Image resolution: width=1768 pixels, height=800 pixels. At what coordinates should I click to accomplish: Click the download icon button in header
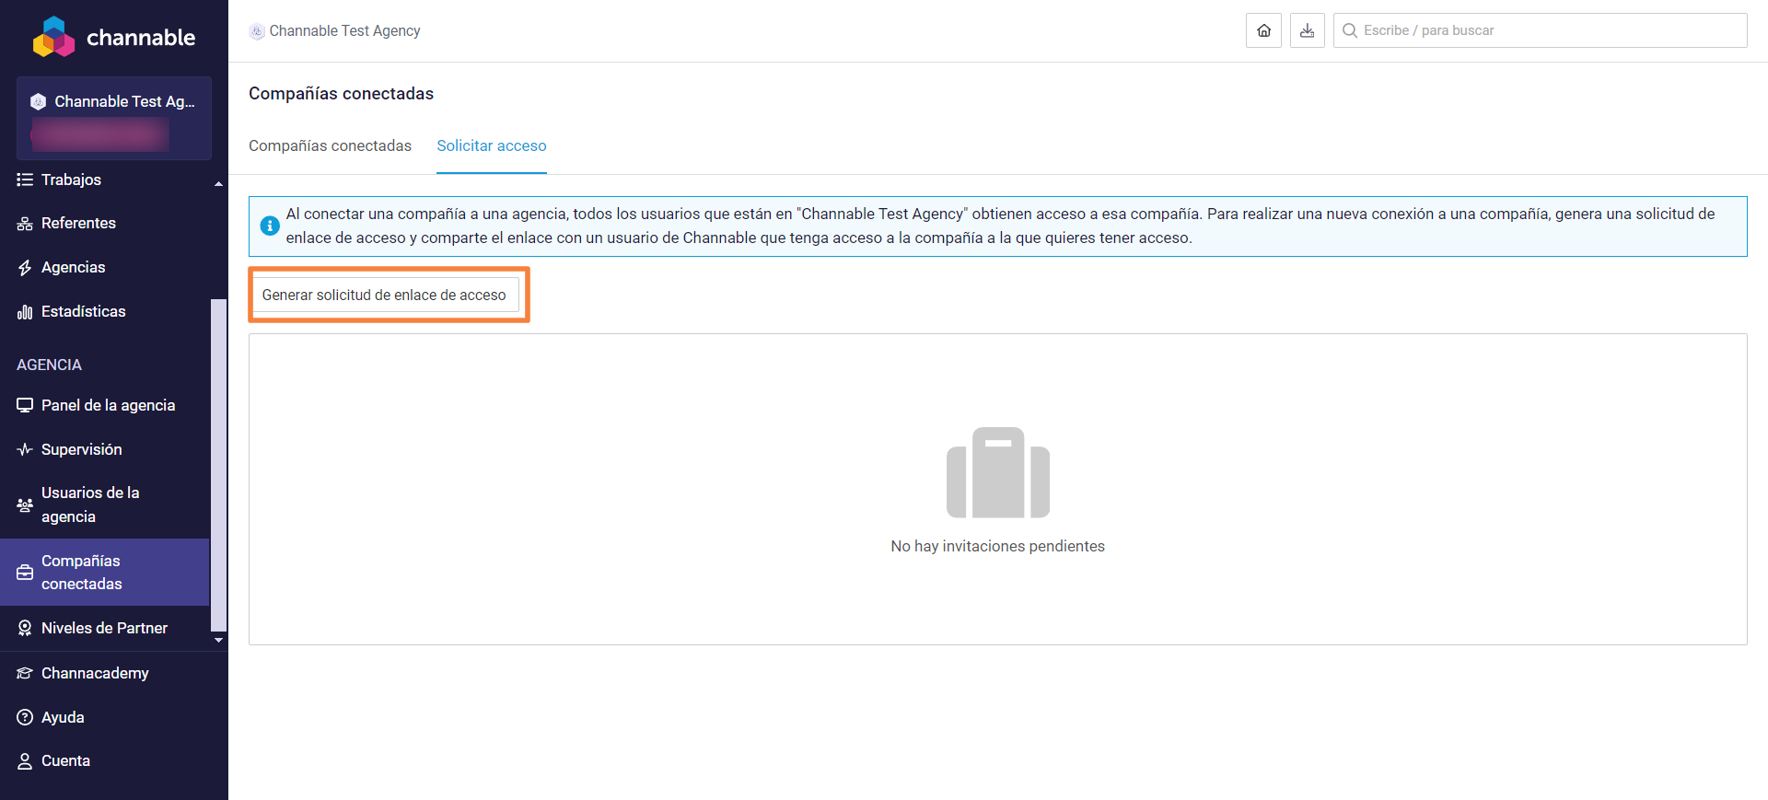click(x=1307, y=30)
